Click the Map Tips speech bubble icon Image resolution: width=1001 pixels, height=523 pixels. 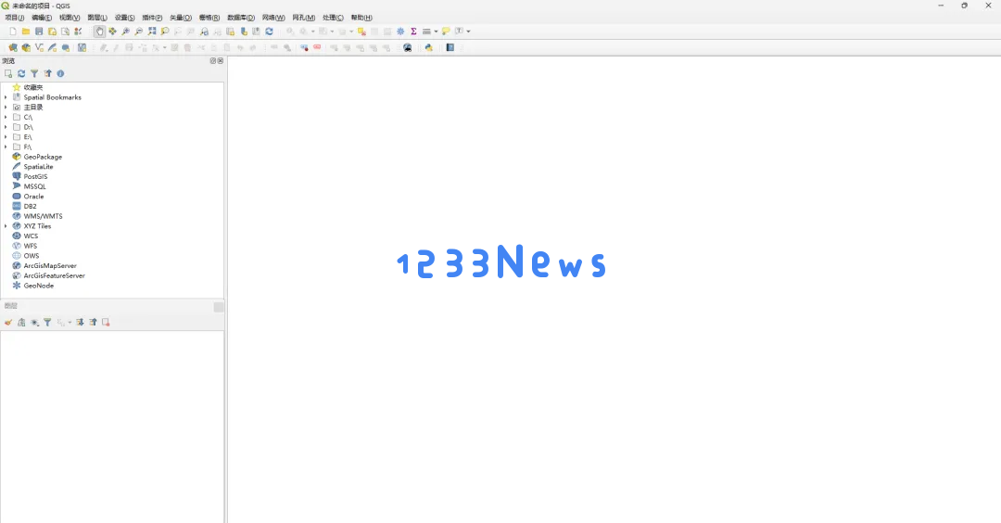tap(446, 32)
